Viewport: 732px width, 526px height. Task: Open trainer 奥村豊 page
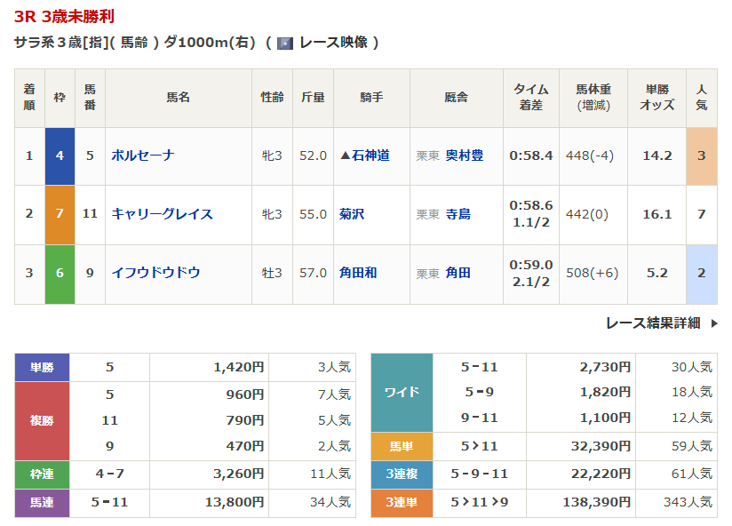pos(465,155)
